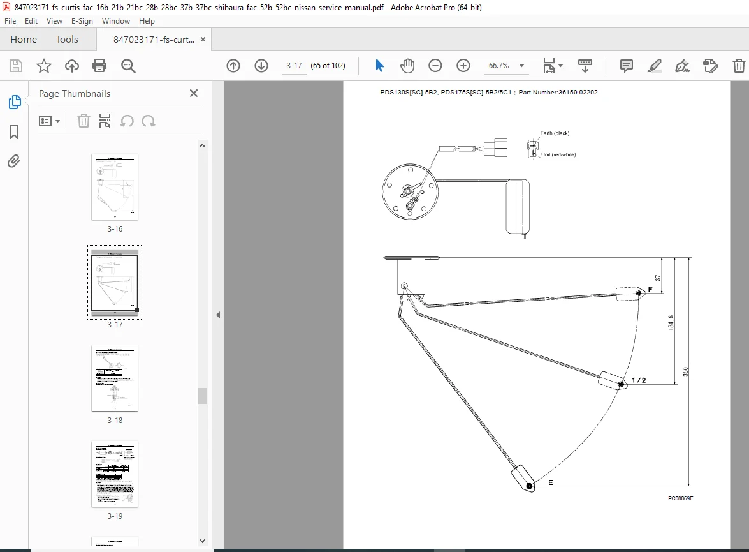Delete selected thumbnail page trash icon
The image size is (749, 552).
[x=84, y=121]
